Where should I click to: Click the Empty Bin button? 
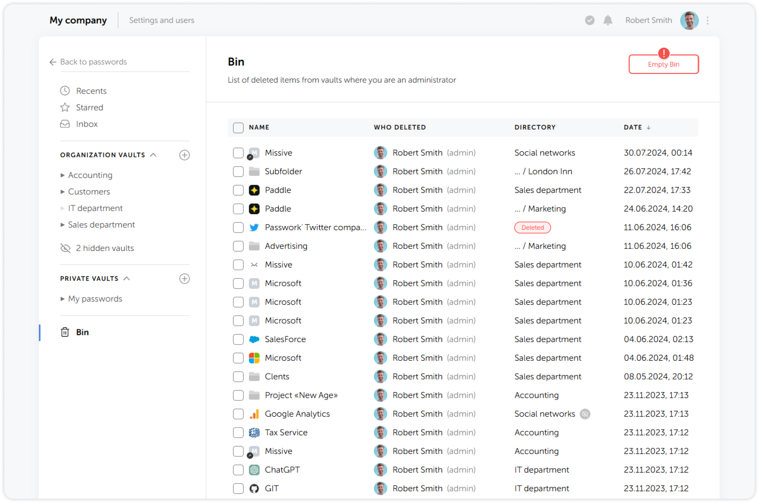pos(663,64)
